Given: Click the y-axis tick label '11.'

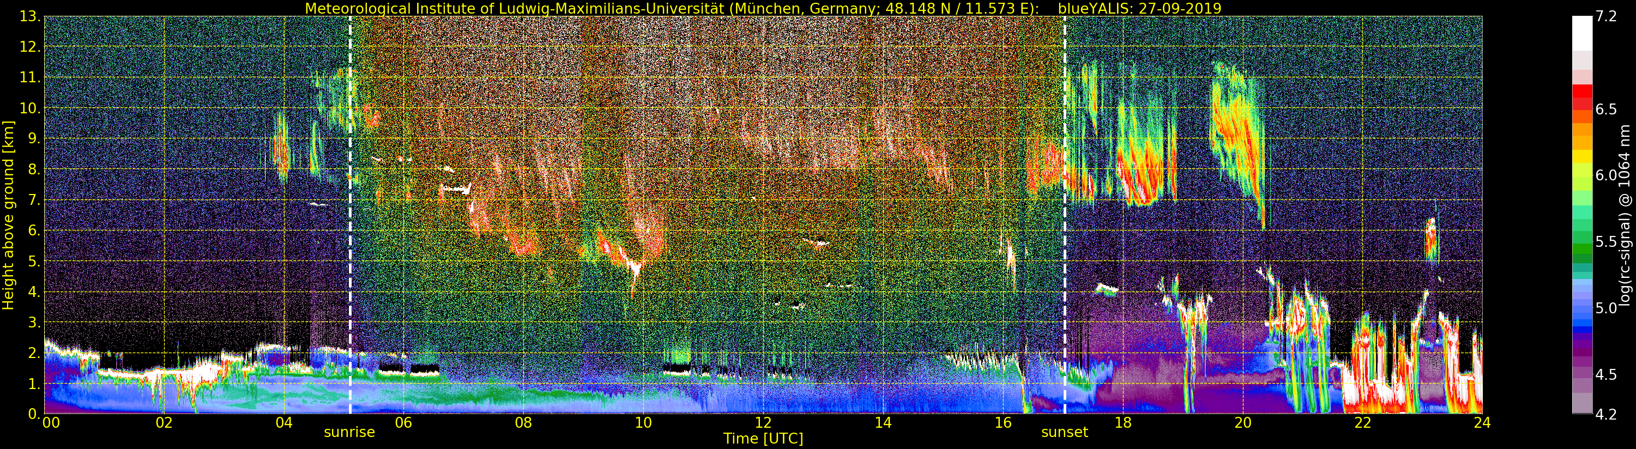Looking at the screenshot, I should point(31,77).
